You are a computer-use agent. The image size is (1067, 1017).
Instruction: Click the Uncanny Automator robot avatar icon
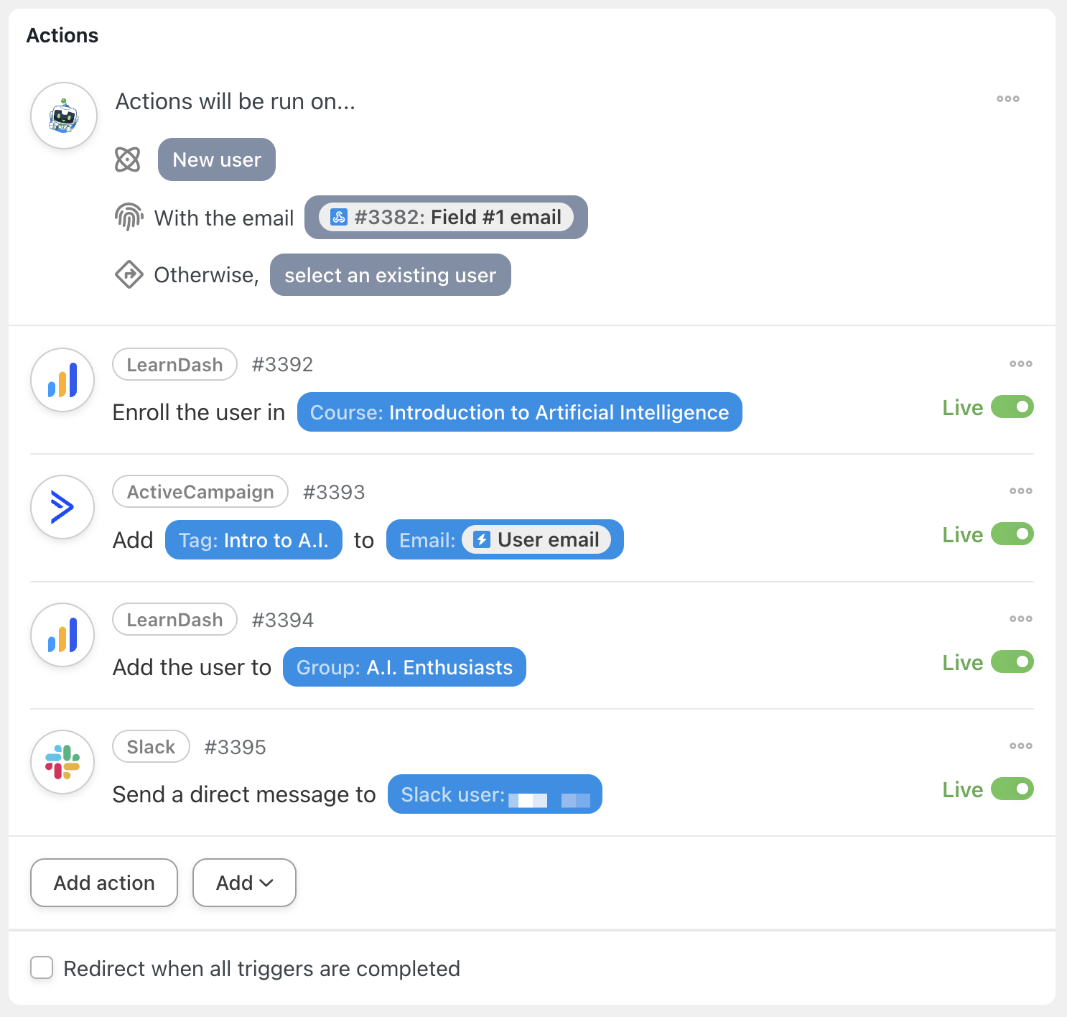[64, 116]
